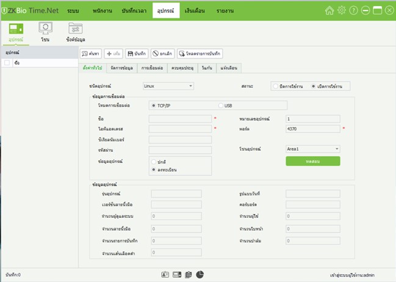Click the pie chart icon in status bar
The width and height of the screenshot is (396, 282).
[200, 275]
